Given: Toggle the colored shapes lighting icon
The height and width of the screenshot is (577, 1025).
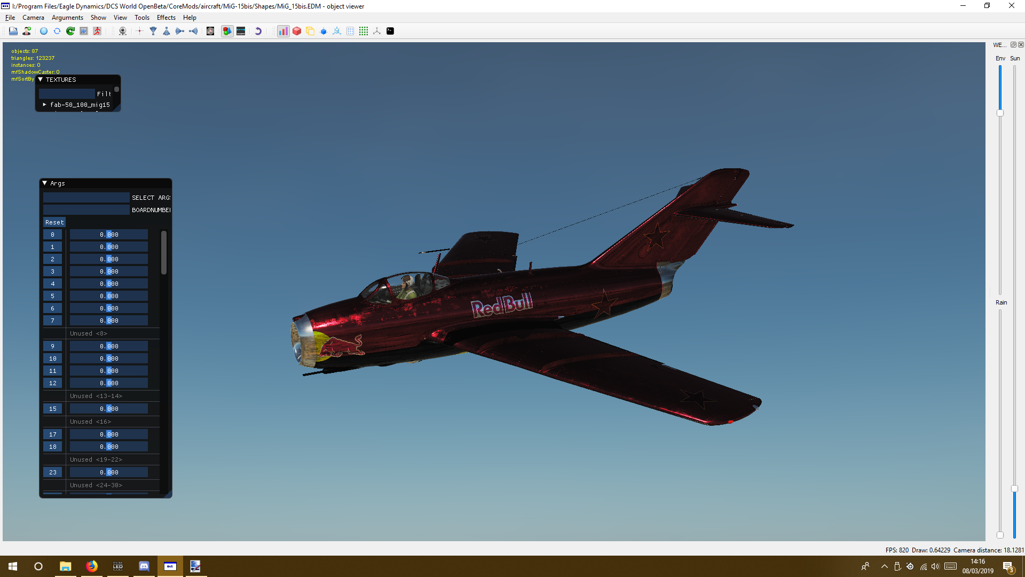Looking at the screenshot, I should click(227, 31).
